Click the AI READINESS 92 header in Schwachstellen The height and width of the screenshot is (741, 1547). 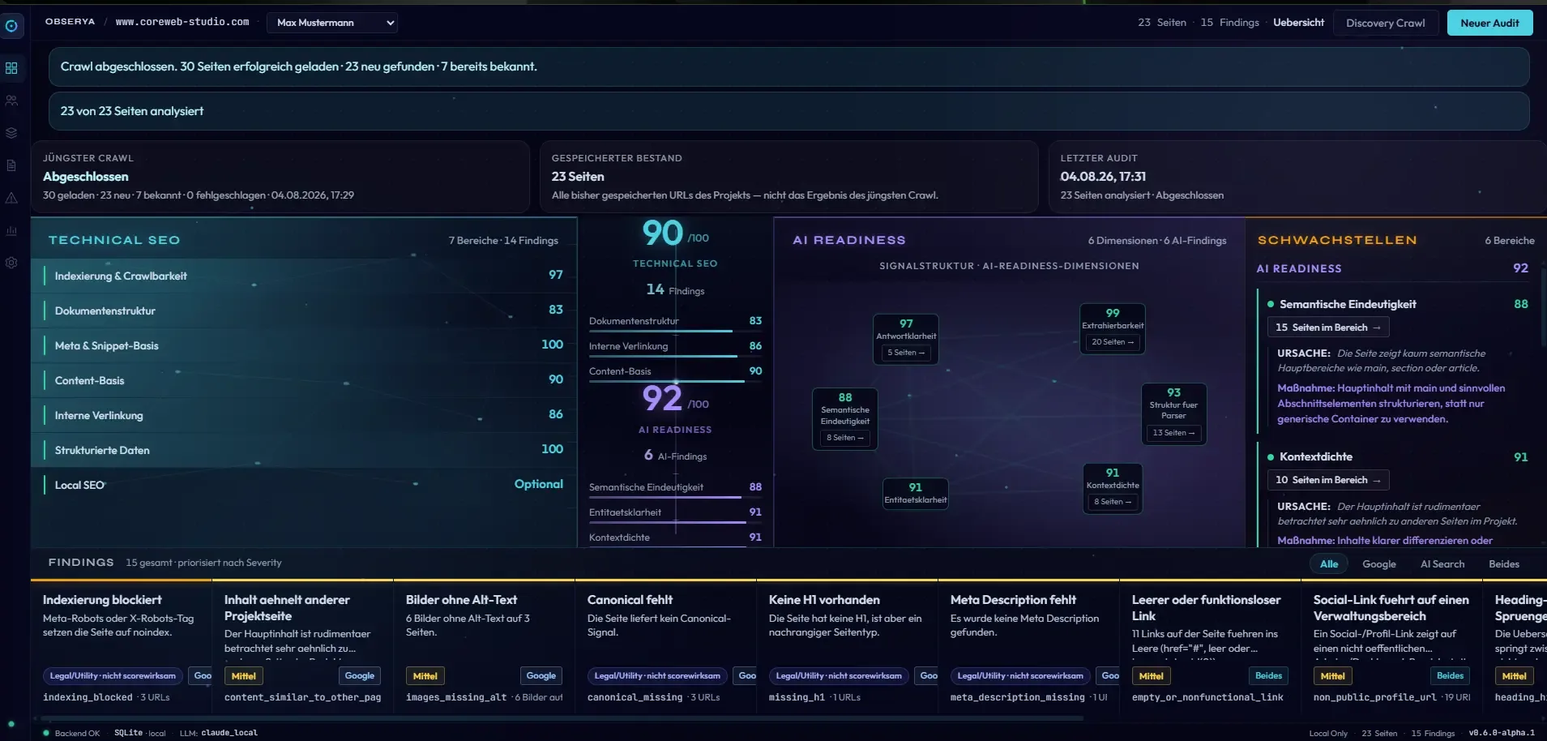pos(1392,268)
